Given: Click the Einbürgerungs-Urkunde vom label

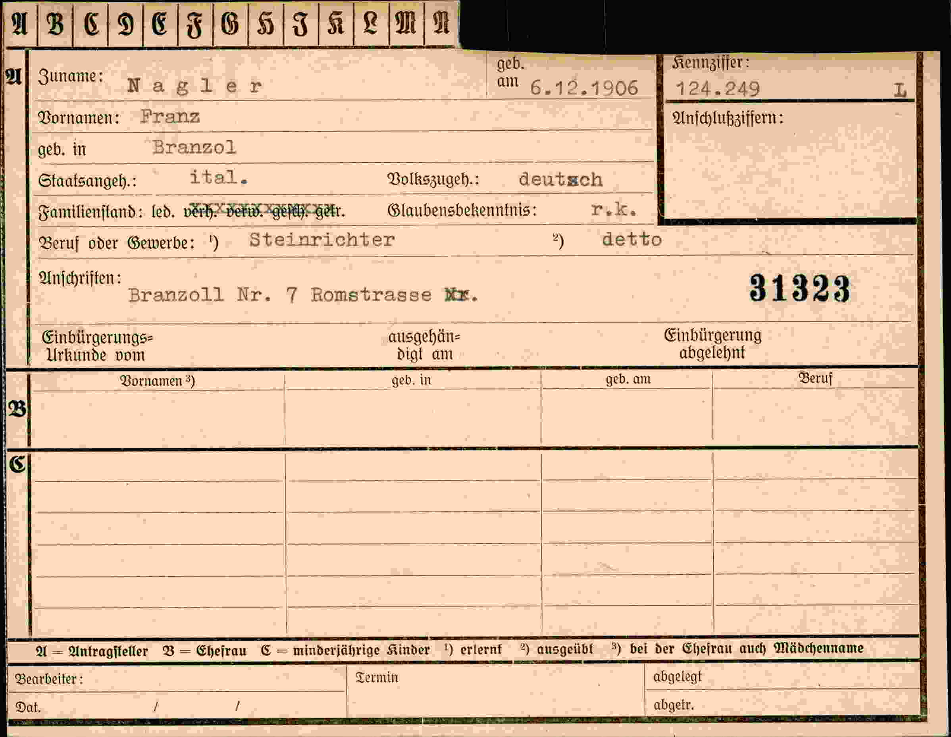Looking at the screenshot, I should 98,346.
